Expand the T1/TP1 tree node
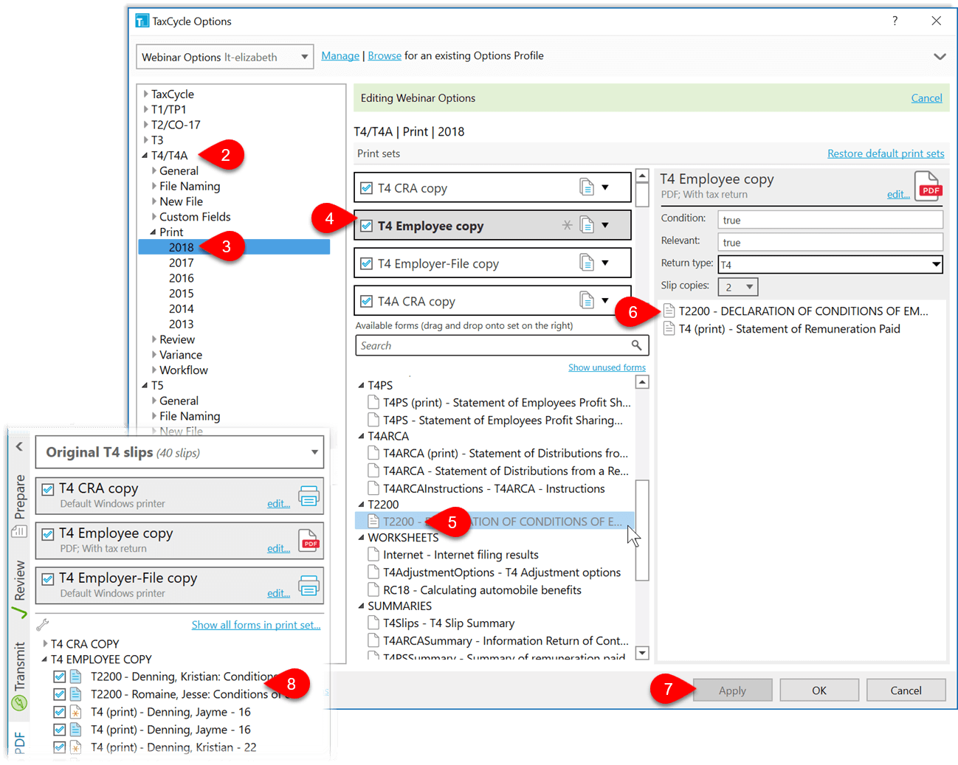This screenshot has width=958, height=765. click(145, 109)
